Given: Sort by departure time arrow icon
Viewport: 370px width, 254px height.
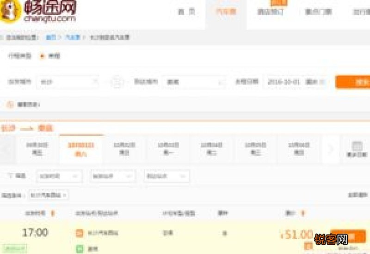Looking at the screenshot, I should tap(53, 213).
